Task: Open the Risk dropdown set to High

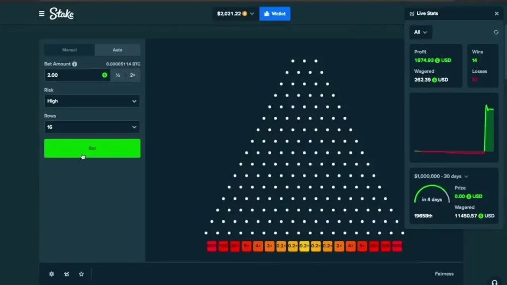Action: 92,101
